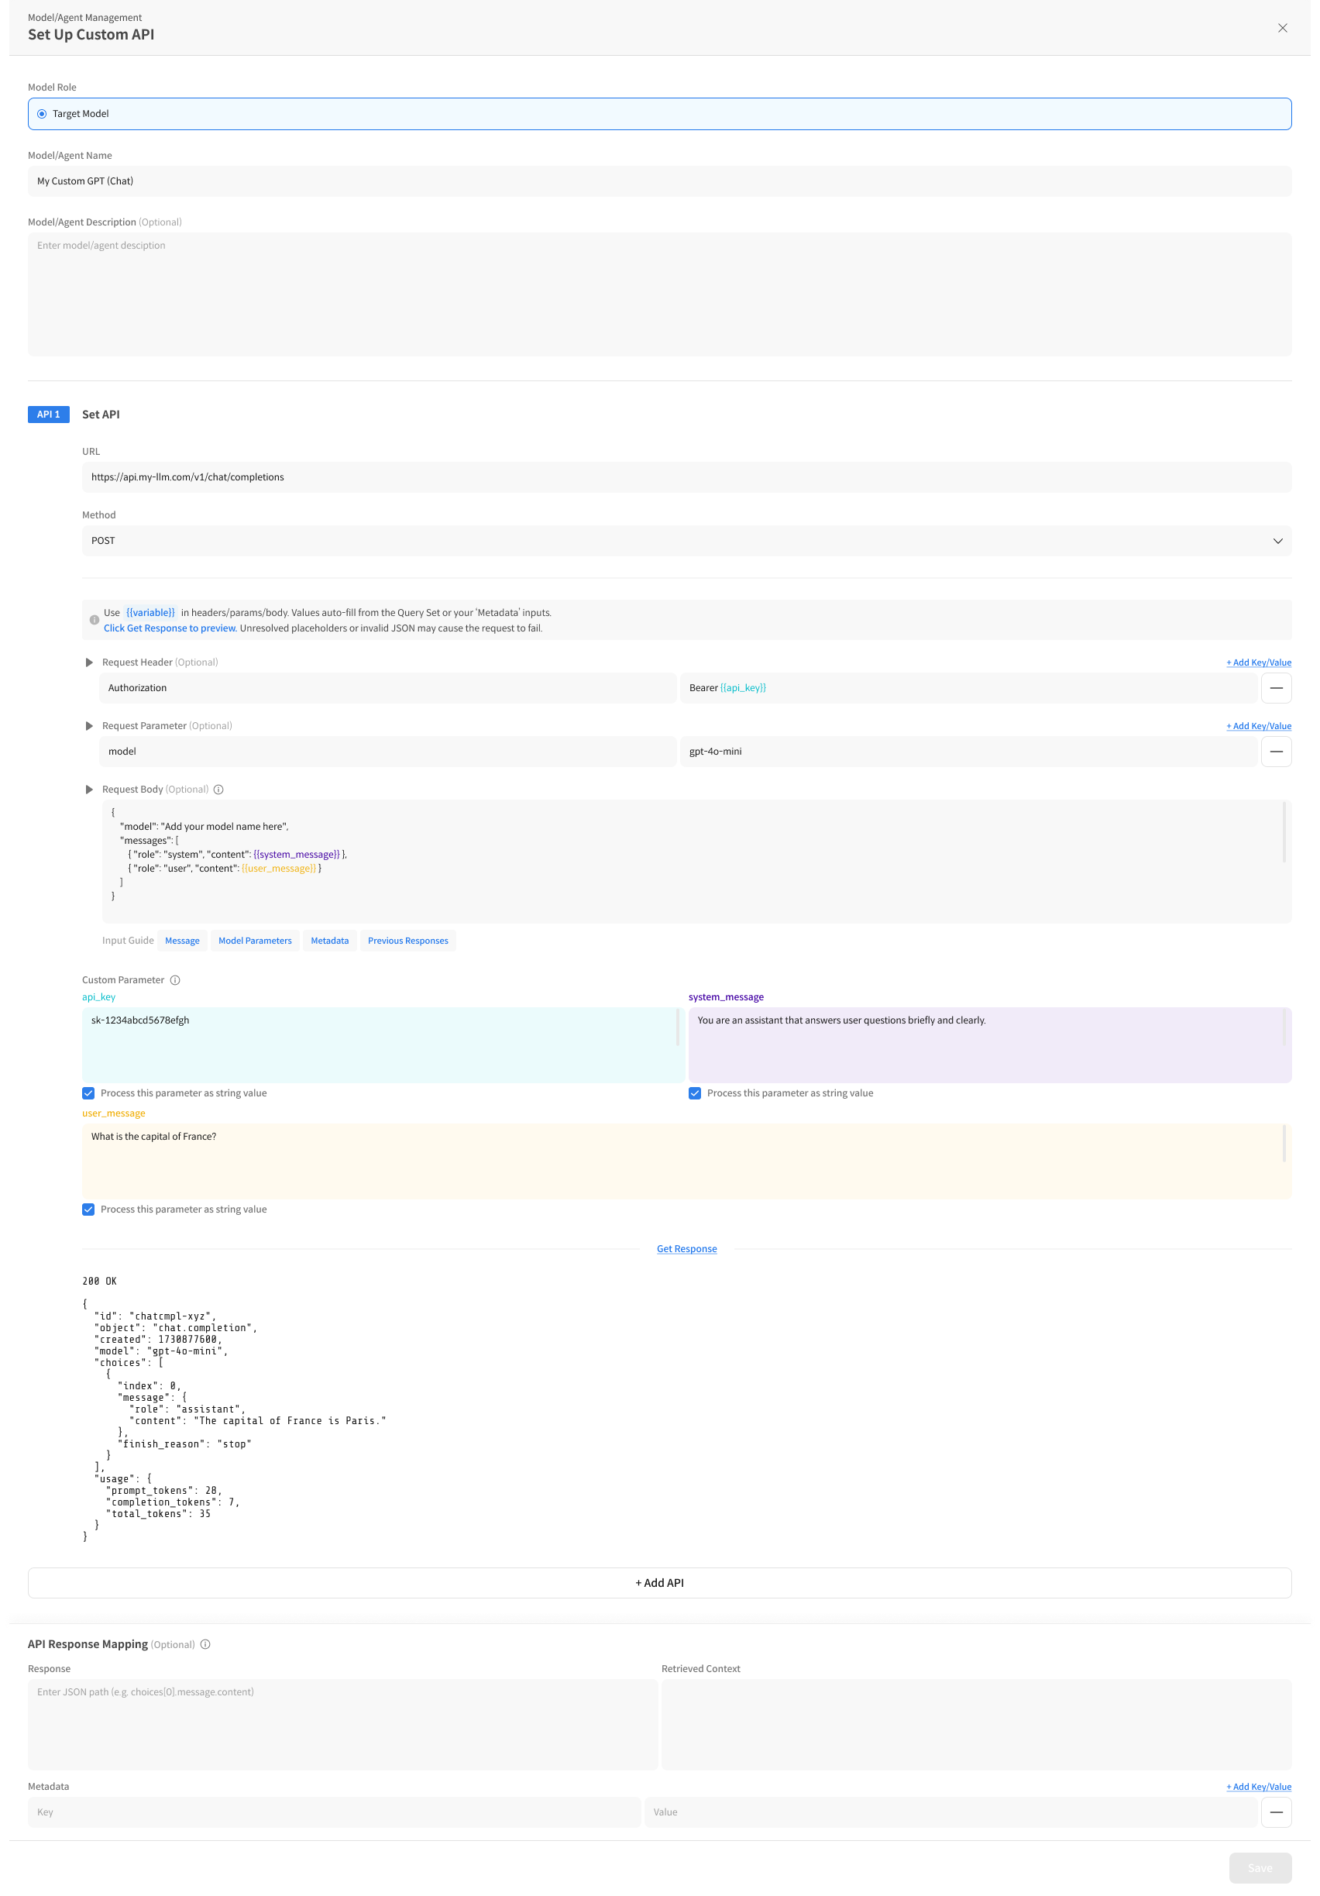1320x1896 pixels.
Task: Click the info icon in the variable hint
Action: tap(94, 620)
